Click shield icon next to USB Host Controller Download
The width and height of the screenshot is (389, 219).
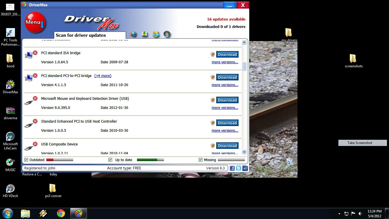[x=213, y=123]
